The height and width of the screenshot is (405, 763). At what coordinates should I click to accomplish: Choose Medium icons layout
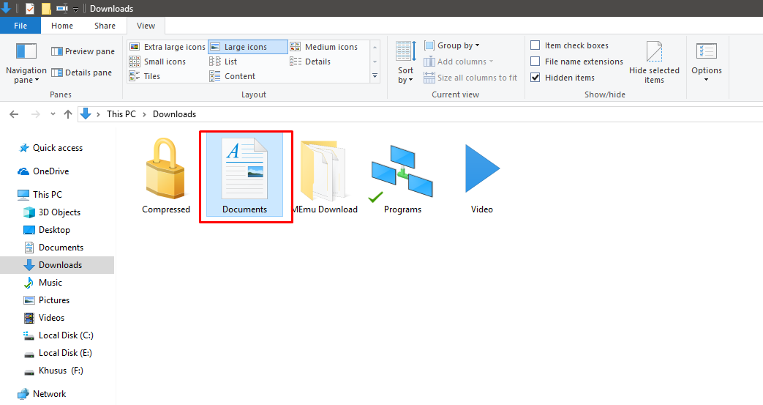(324, 47)
